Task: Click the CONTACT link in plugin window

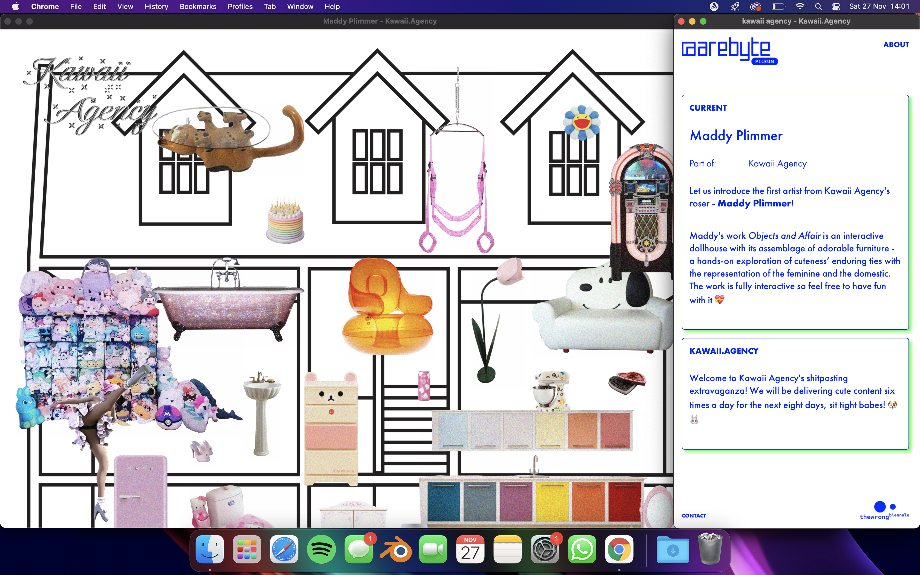Action: pos(694,516)
